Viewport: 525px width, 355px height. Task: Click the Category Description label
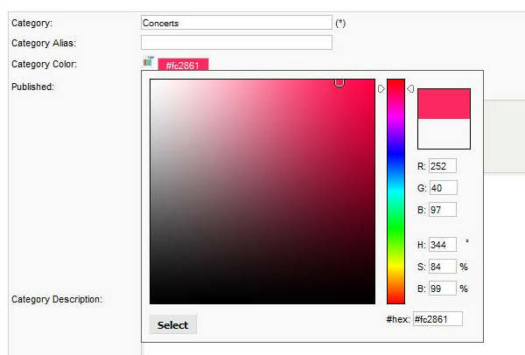(57, 299)
